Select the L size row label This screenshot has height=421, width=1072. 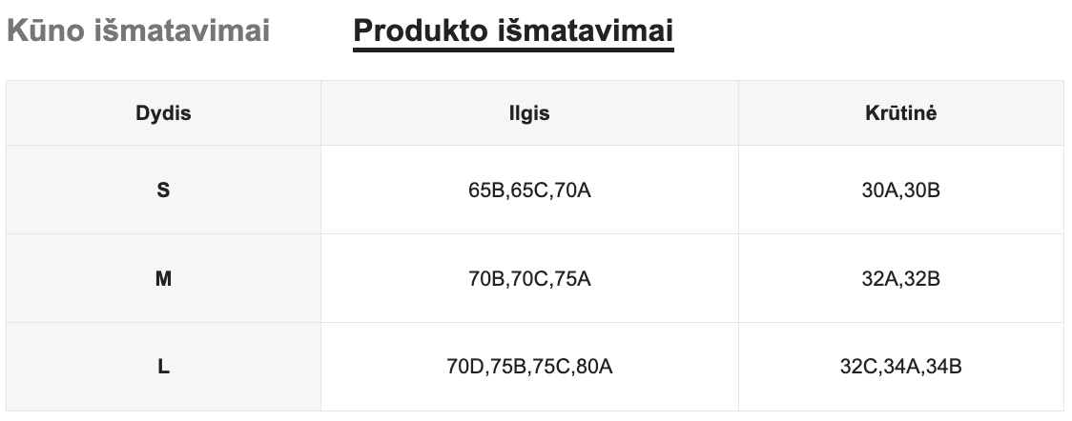coord(163,367)
